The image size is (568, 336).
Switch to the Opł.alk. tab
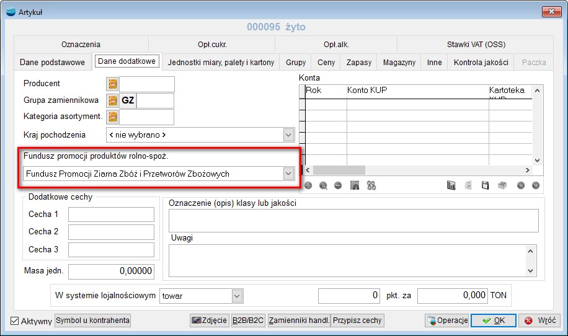tap(336, 44)
